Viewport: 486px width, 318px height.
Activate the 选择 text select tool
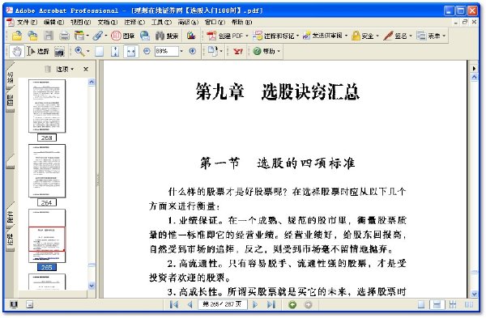38,52
